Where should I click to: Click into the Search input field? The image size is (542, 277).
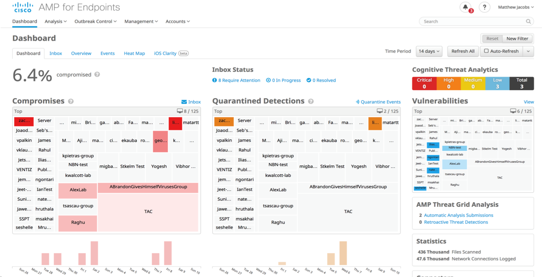tap(473, 22)
